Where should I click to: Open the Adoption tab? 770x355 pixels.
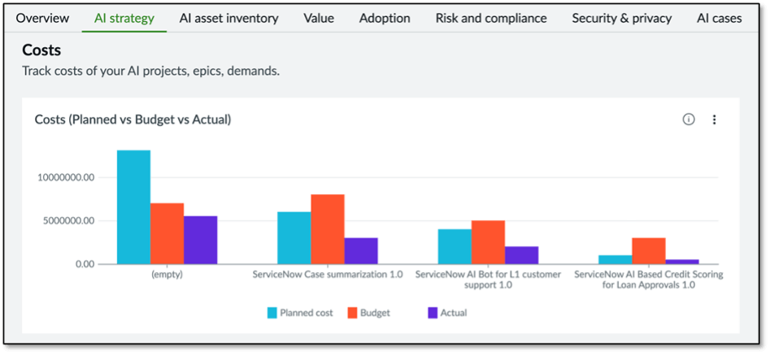click(385, 18)
